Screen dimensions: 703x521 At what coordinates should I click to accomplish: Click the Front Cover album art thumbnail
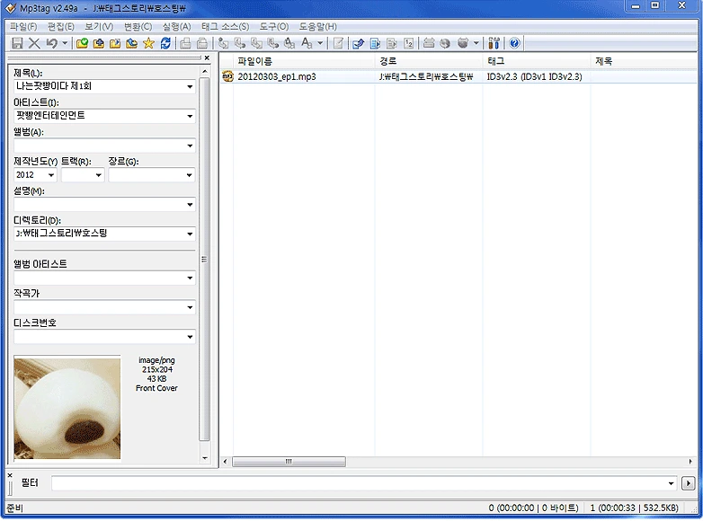[67, 408]
